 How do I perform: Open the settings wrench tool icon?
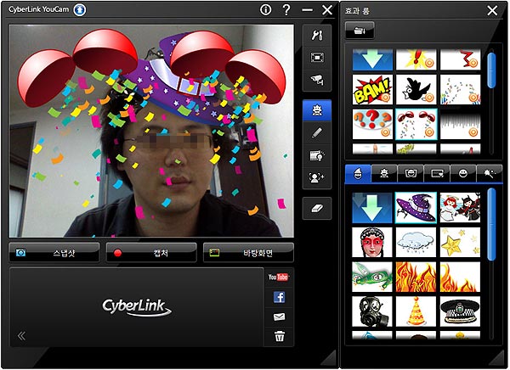click(317, 36)
